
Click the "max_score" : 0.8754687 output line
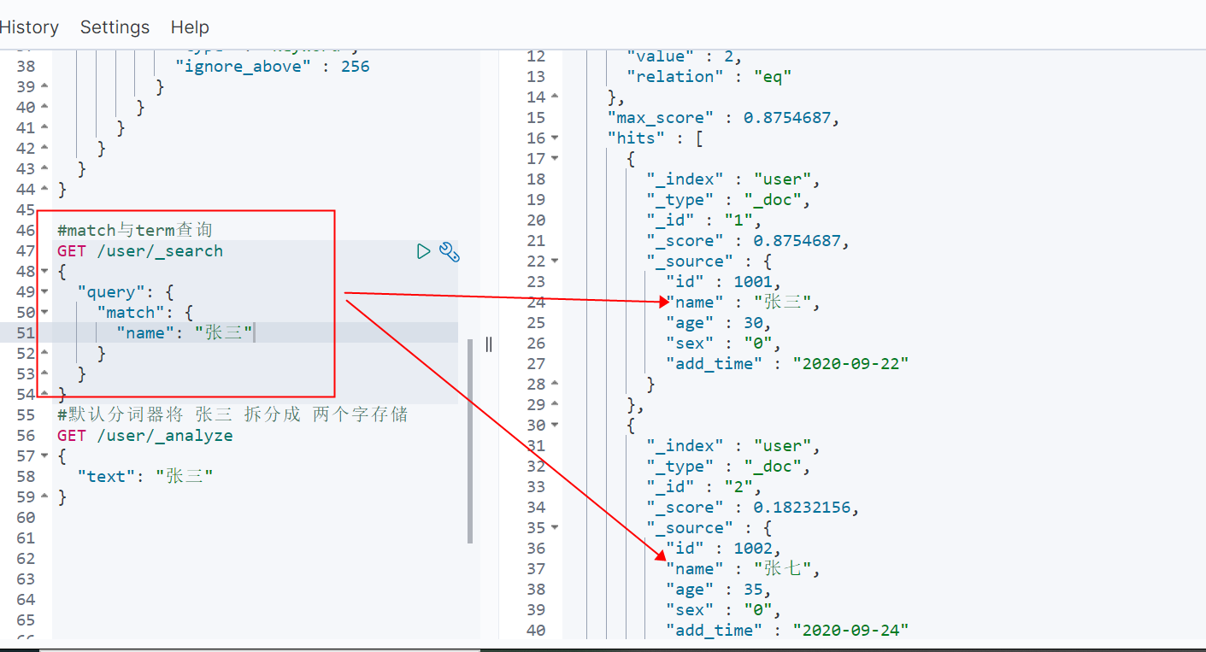point(724,118)
